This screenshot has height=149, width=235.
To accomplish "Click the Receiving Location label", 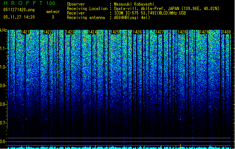I will [x=87, y=9].
